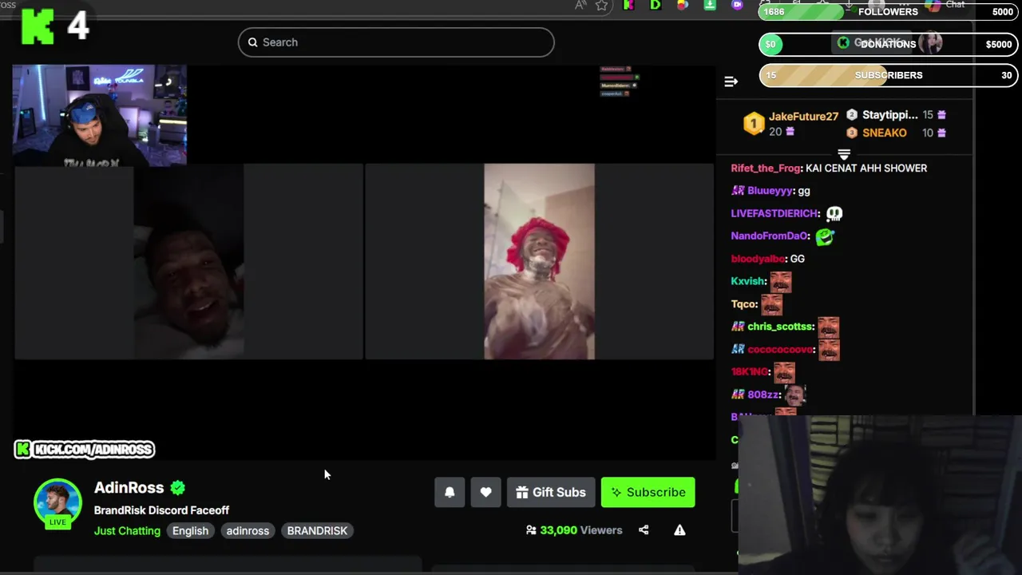Screen dimensions: 1022x575
Task: Open AdinRoss profile avatar
Action: (57, 503)
